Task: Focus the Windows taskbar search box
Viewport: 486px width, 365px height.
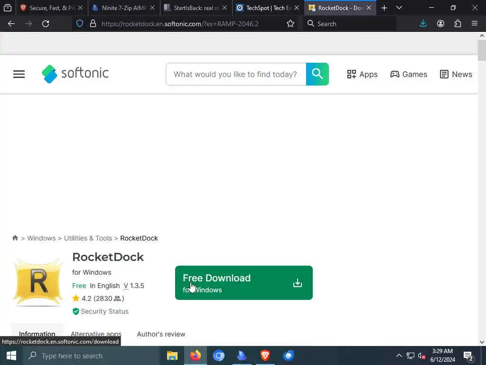Action: click(92, 355)
